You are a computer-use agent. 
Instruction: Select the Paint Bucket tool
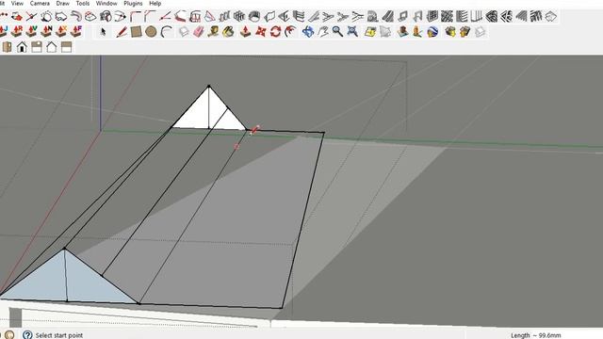pos(228,31)
